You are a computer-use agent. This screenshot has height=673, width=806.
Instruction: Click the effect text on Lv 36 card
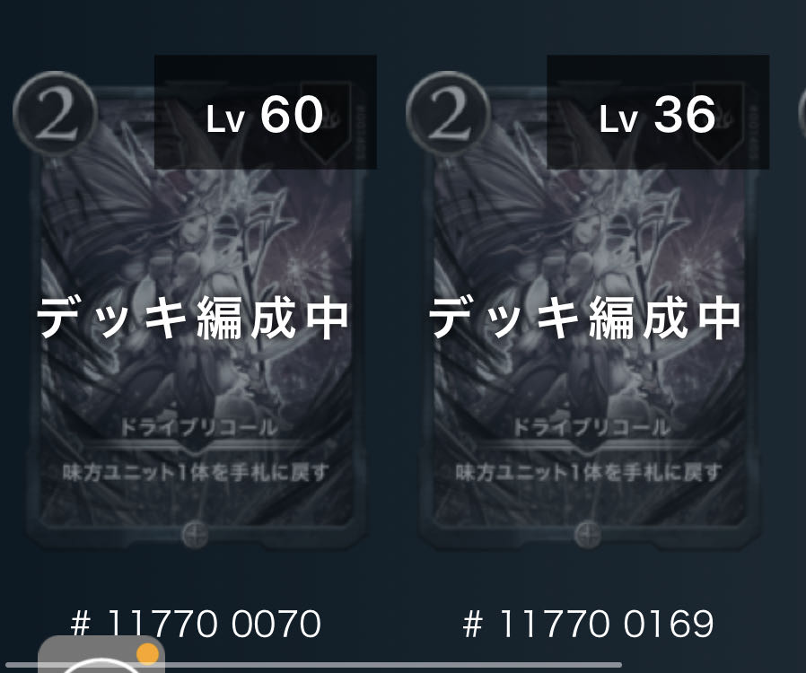click(x=589, y=472)
